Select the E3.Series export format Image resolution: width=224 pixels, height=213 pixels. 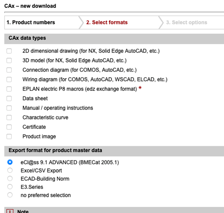tap(10, 187)
